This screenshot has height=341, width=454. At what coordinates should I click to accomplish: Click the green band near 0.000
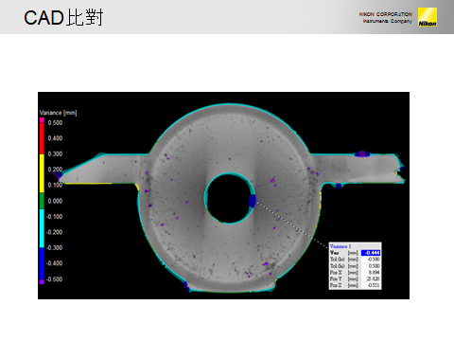coord(42,201)
